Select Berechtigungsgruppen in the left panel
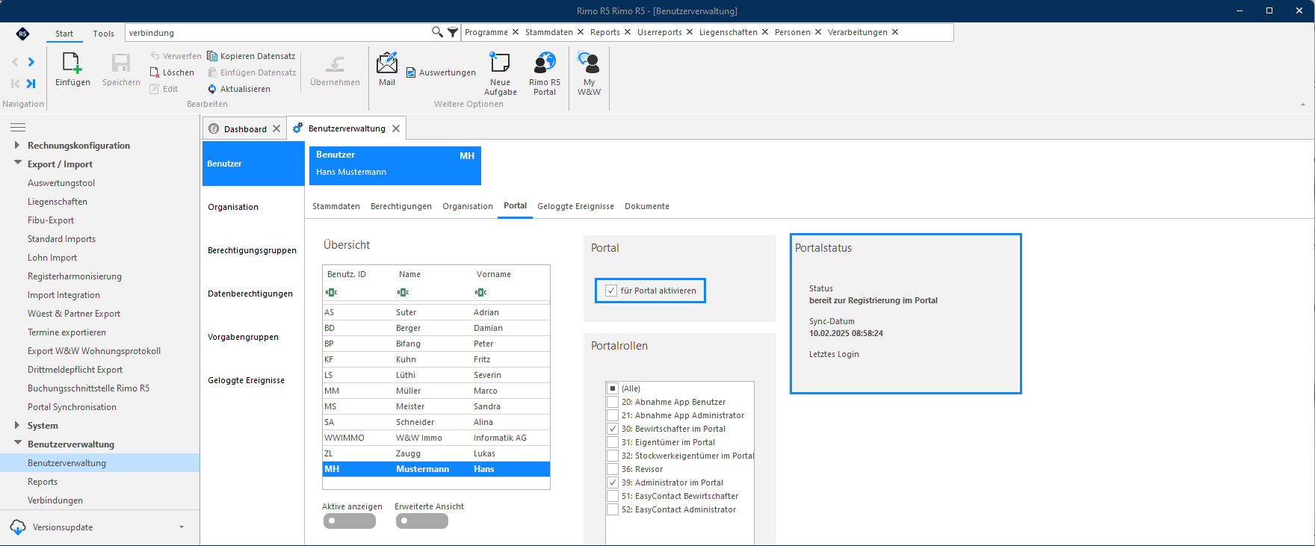1315x546 pixels. (x=253, y=250)
